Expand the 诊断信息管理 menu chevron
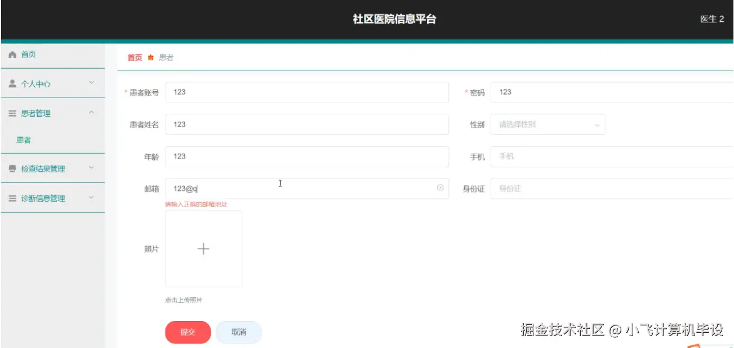734x348 pixels. pos(91,198)
